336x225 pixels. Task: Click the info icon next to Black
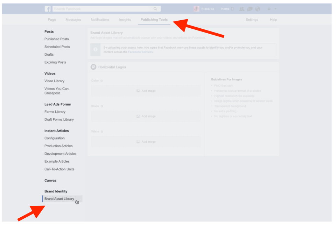(102, 106)
